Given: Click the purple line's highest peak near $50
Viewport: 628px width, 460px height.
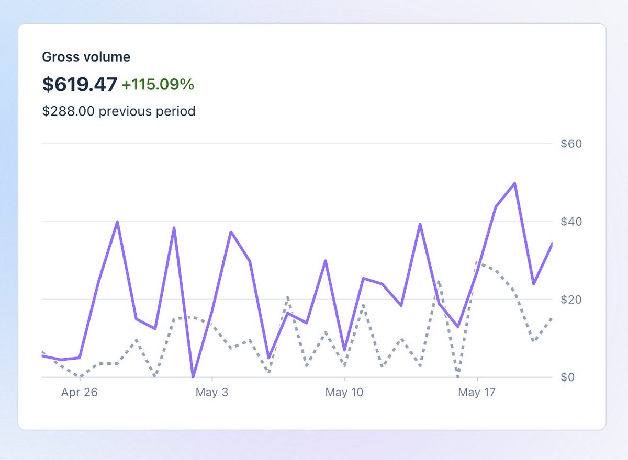Looking at the screenshot, I should 515,183.
